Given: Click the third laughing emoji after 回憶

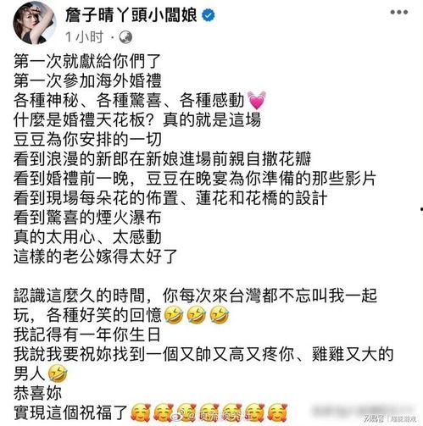Looking at the screenshot, I should coord(220,315).
